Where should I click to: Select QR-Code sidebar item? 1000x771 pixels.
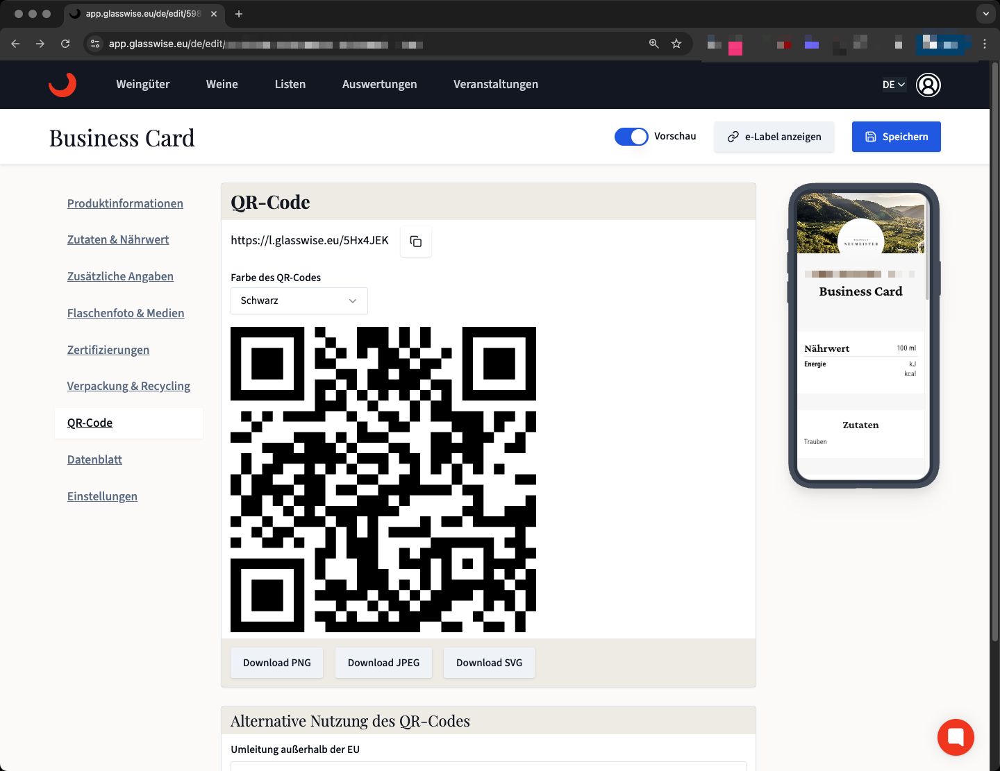pos(128,423)
